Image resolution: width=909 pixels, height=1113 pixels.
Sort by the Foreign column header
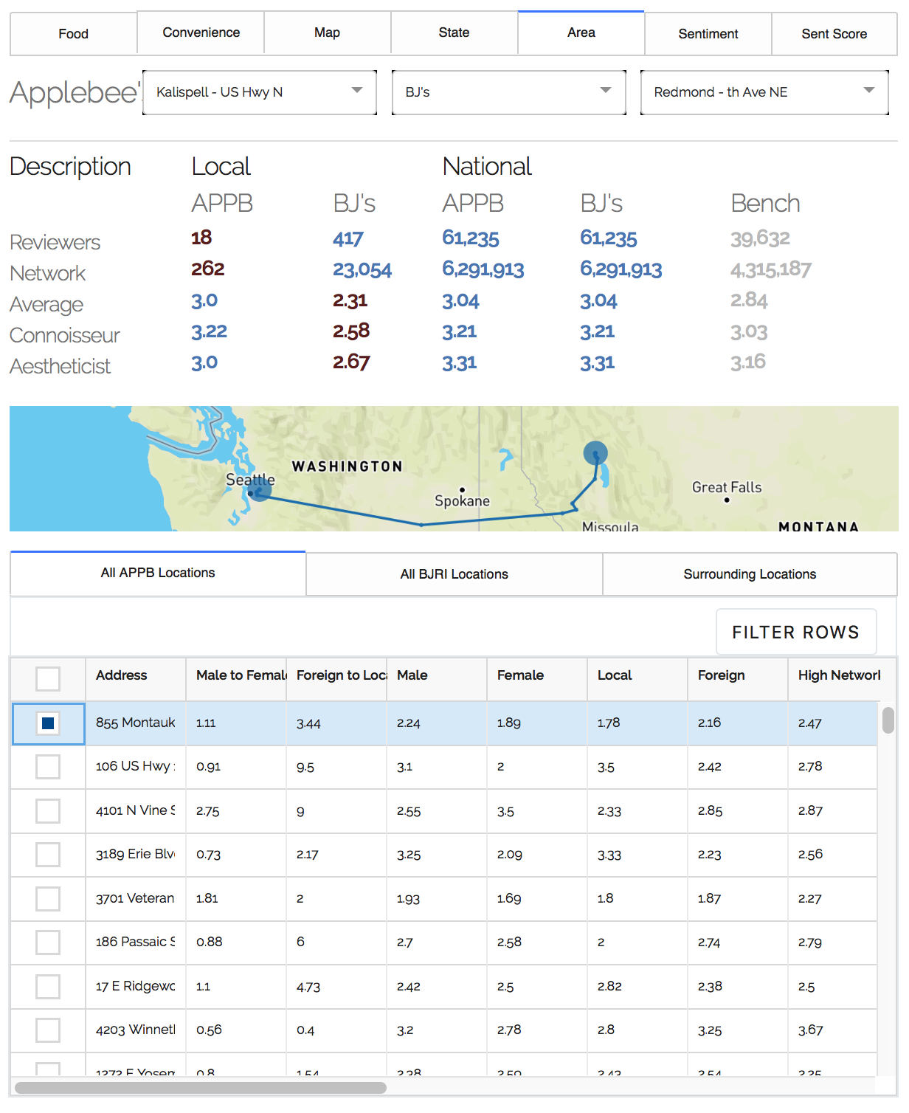(x=738, y=679)
